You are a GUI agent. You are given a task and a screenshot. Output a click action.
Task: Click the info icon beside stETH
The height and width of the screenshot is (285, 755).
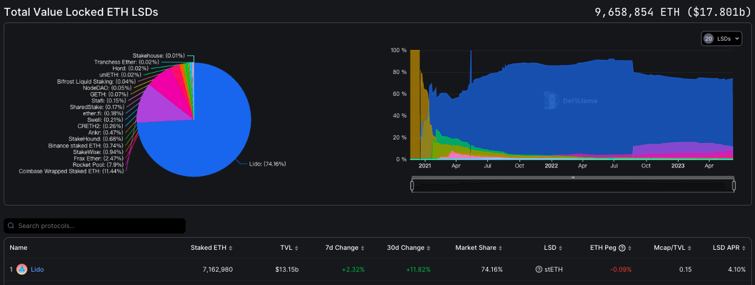[x=538, y=269]
